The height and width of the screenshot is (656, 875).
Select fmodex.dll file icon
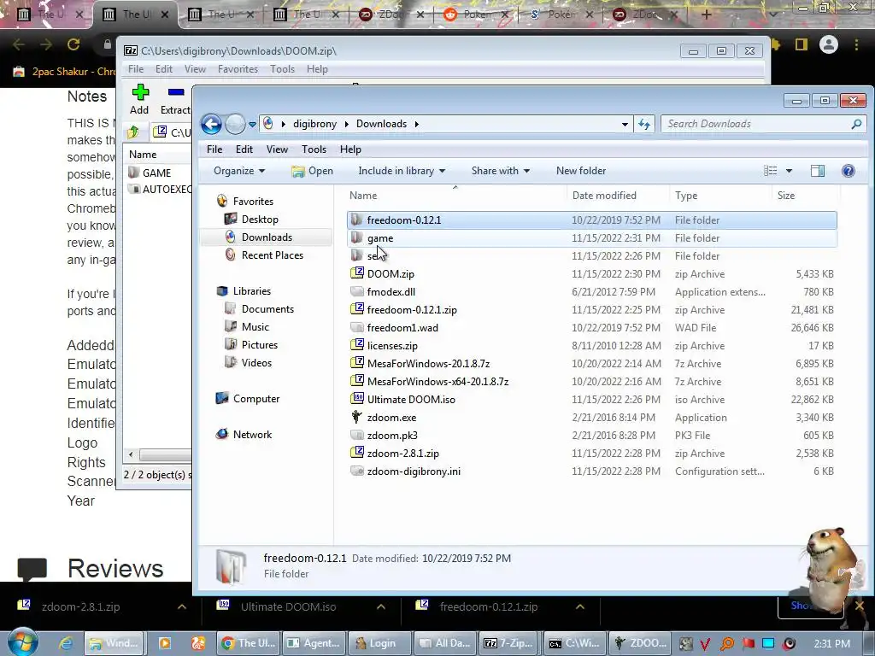pos(356,292)
